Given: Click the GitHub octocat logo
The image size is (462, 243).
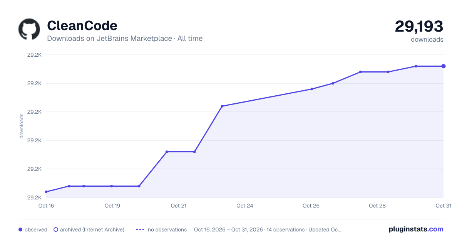Looking at the screenshot, I should pos(29,29).
